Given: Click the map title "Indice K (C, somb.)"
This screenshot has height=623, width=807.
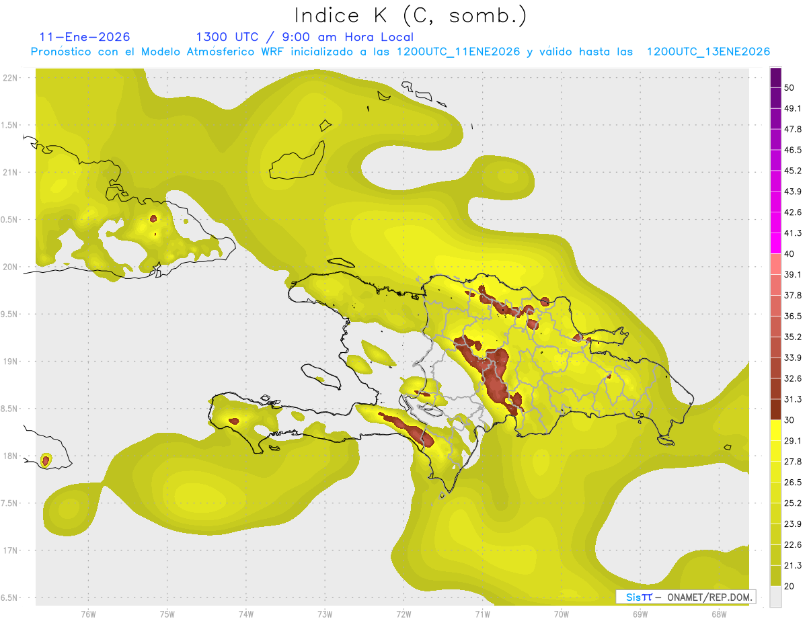Looking at the screenshot, I should coord(411,15).
